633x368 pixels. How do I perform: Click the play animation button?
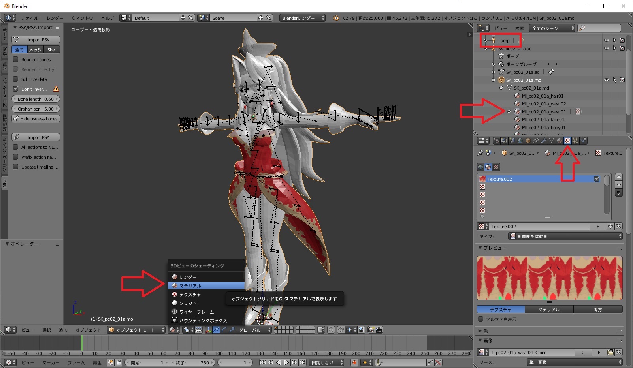(286, 362)
